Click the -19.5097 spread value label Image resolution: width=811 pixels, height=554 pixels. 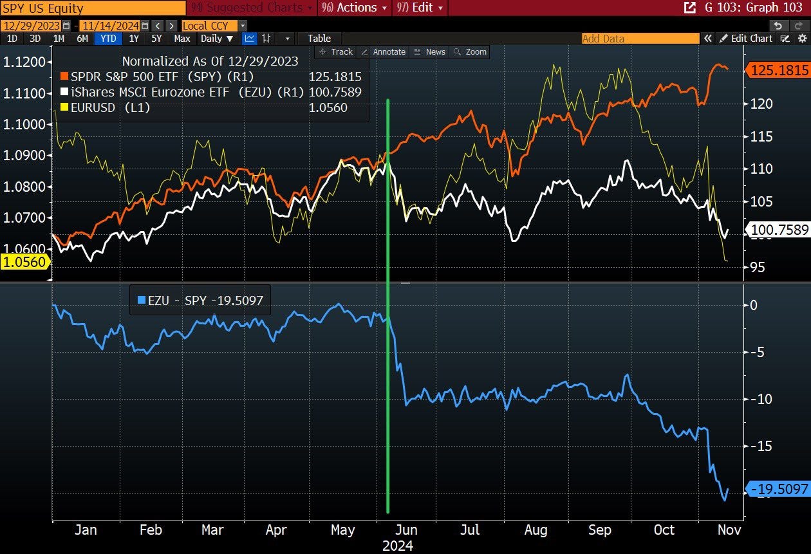click(x=779, y=490)
